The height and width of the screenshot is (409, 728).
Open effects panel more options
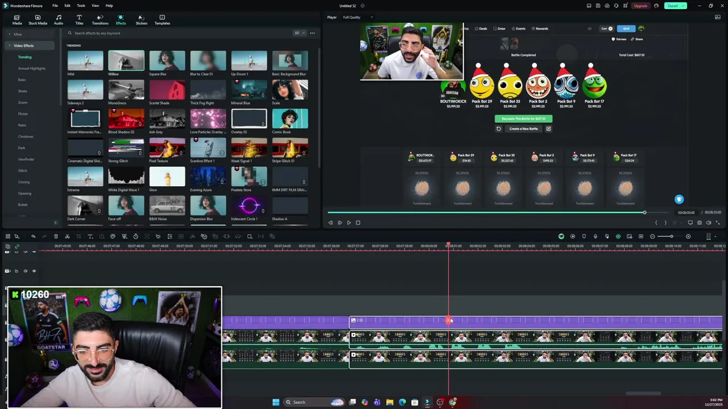coord(312,33)
